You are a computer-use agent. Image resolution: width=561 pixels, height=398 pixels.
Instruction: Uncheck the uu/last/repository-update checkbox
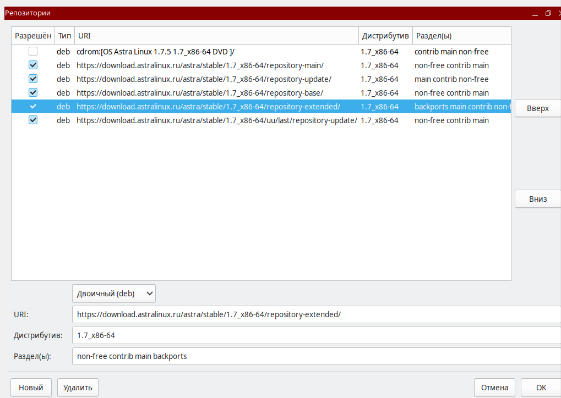point(33,120)
